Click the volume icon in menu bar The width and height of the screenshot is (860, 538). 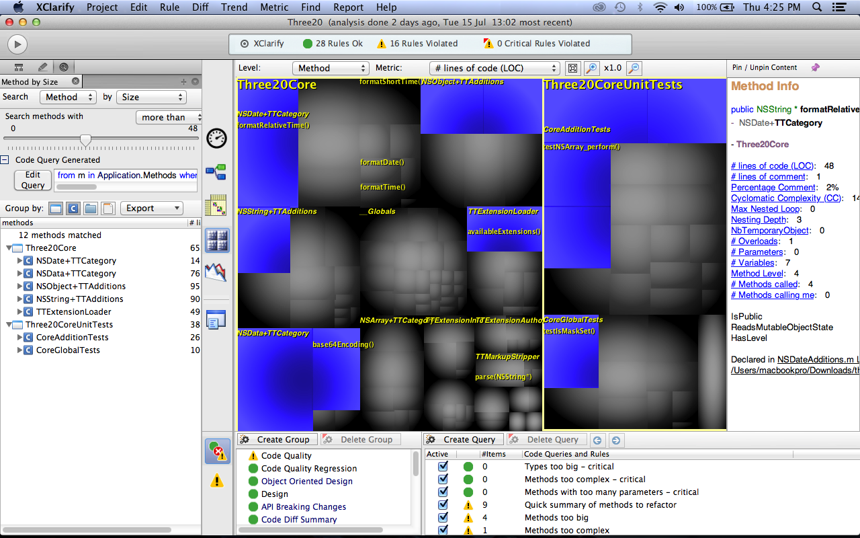click(679, 7)
